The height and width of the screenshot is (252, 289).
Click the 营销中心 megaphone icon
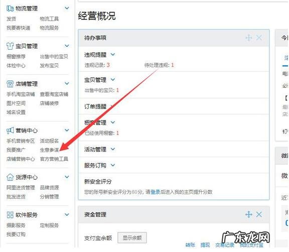click(10, 131)
